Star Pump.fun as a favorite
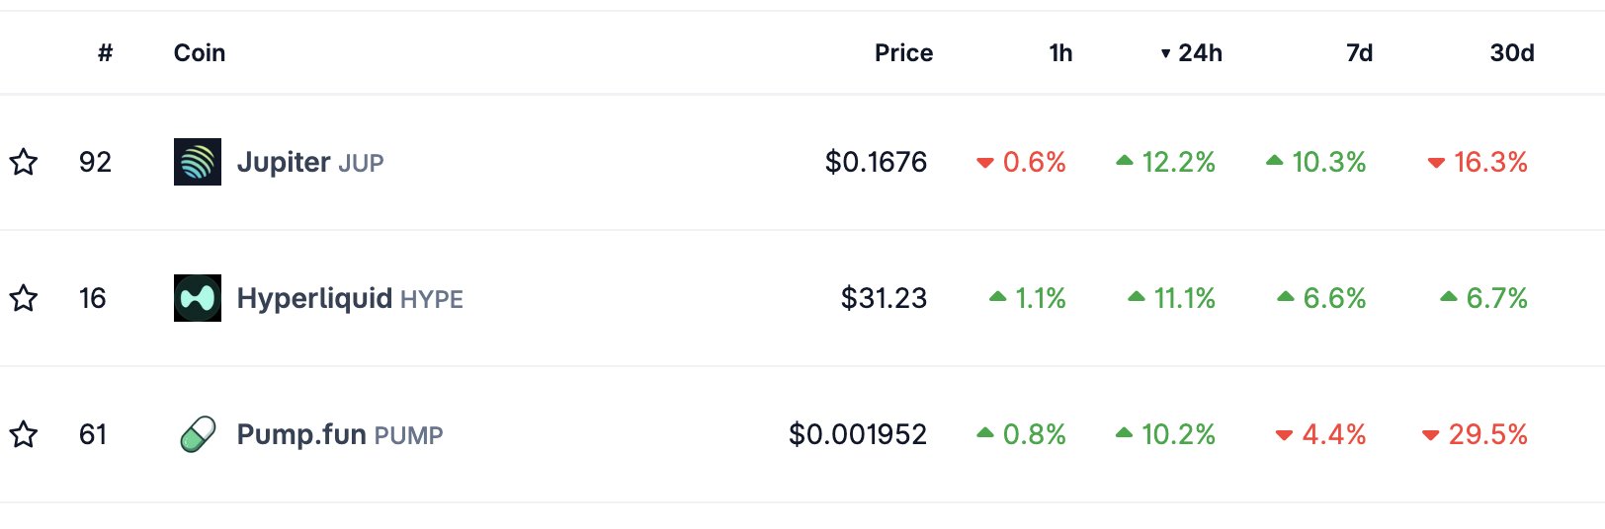This screenshot has height=529, width=1605. [24, 434]
